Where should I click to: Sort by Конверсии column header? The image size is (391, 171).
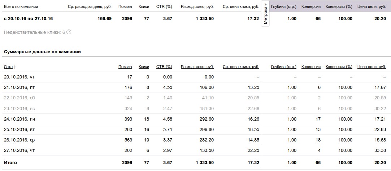pyautogui.click(x=311, y=67)
